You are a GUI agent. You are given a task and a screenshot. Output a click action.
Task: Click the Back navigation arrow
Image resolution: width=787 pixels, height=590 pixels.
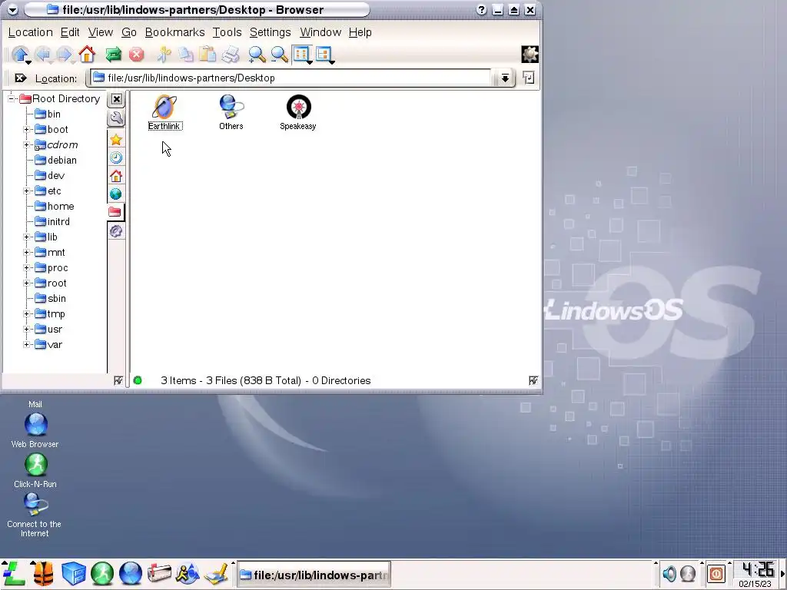point(43,55)
